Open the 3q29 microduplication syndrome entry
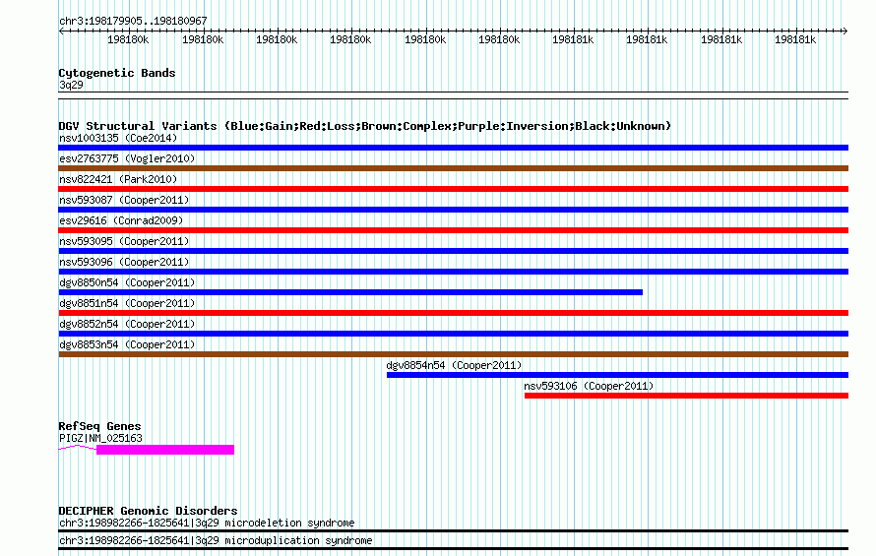 point(216,540)
